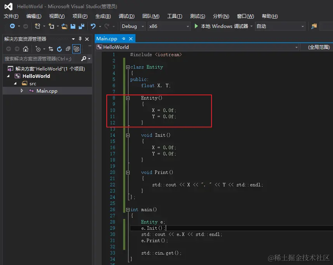Collapse the void Init() code block
The image size is (333, 265).
pyautogui.click(x=128, y=135)
